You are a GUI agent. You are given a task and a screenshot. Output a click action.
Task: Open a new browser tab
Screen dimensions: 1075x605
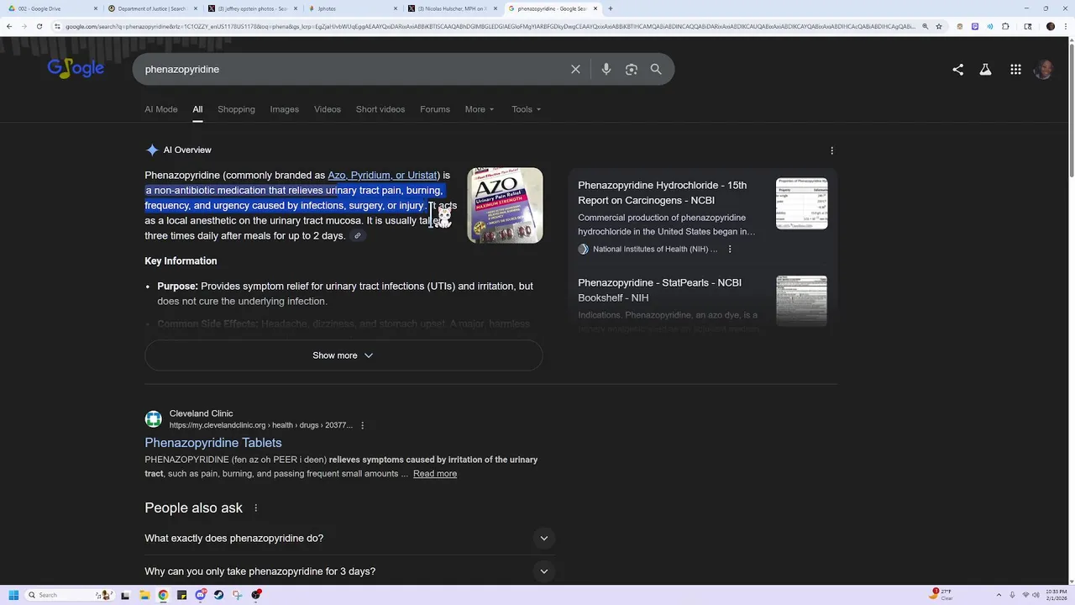[610, 8]
